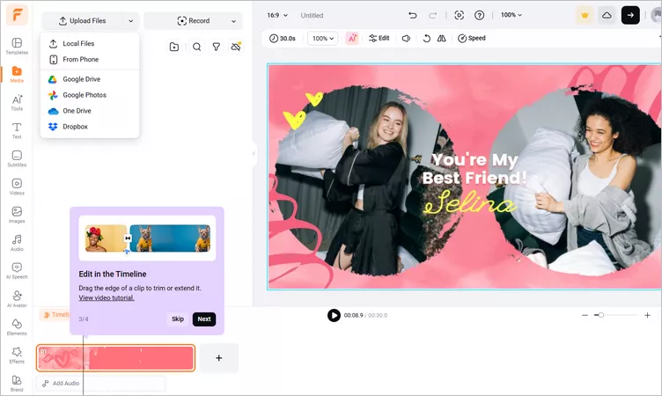
Task: Redo the last action
Action: (433, 15)
